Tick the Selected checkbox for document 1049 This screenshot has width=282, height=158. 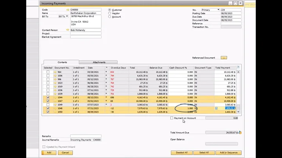[x=48, y=104]
